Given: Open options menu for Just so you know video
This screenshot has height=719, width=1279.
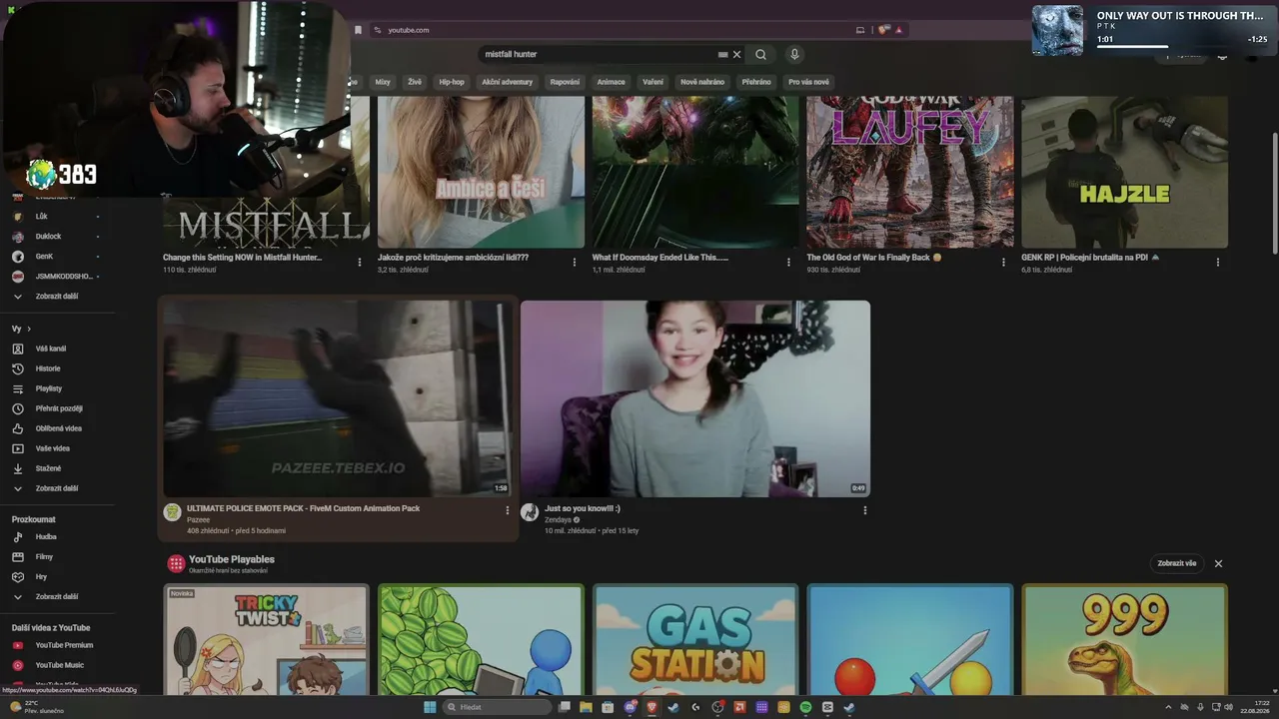Looking at the screenshot, I should point(865,510).
